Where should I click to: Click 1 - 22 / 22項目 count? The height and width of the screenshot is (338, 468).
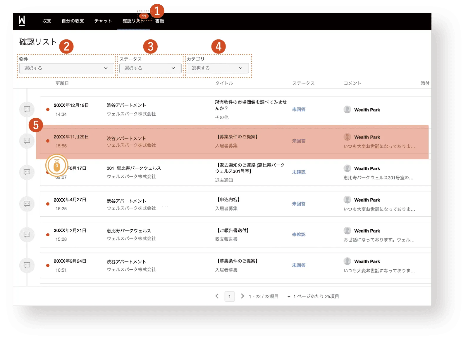pos(264,297)
